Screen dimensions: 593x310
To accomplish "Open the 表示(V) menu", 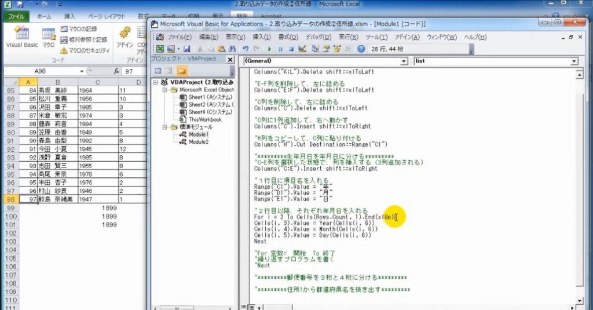I will click(235, 37).
